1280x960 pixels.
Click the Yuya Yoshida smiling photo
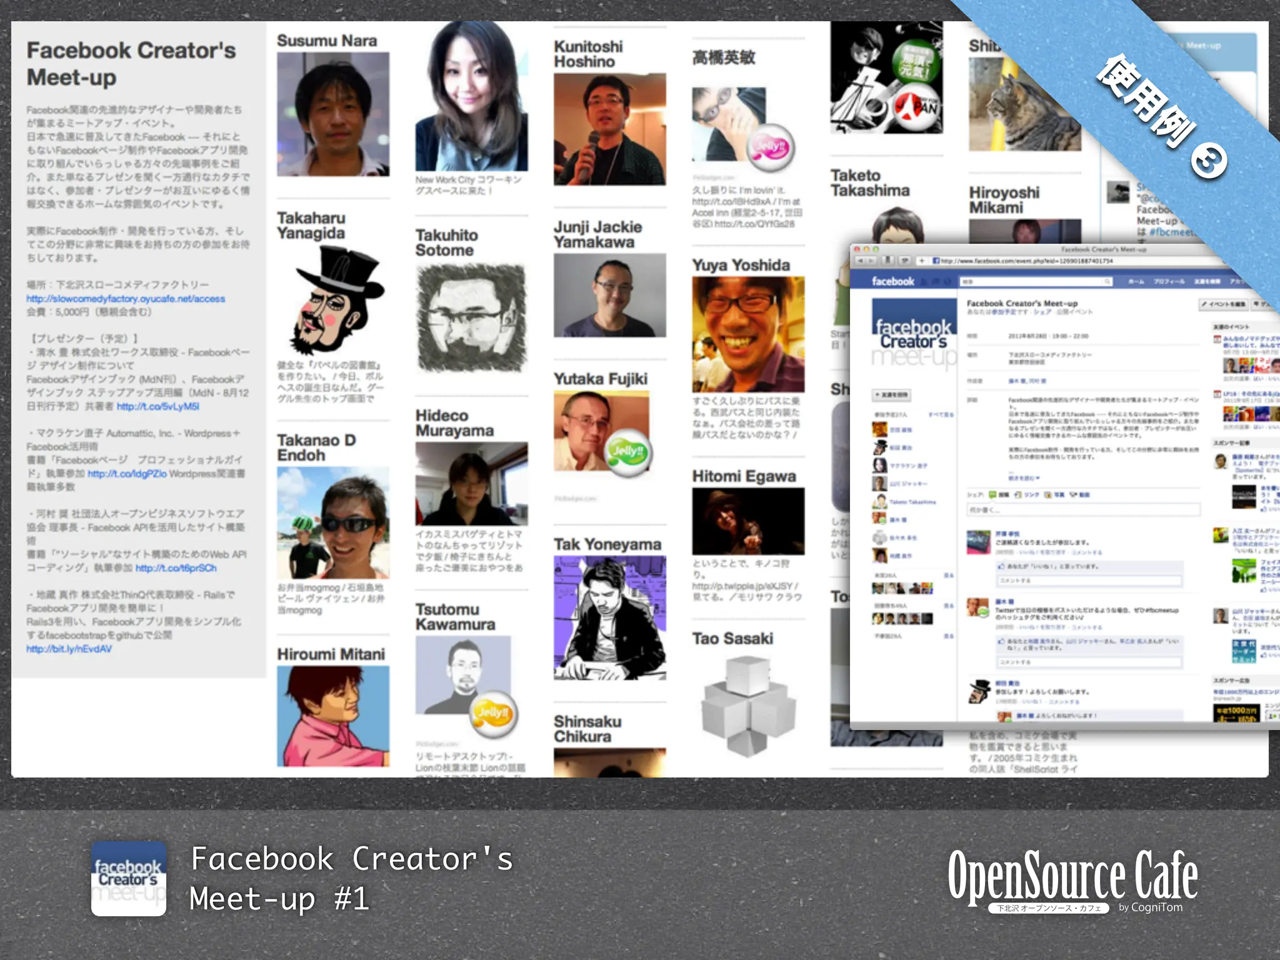coord(748,334)
